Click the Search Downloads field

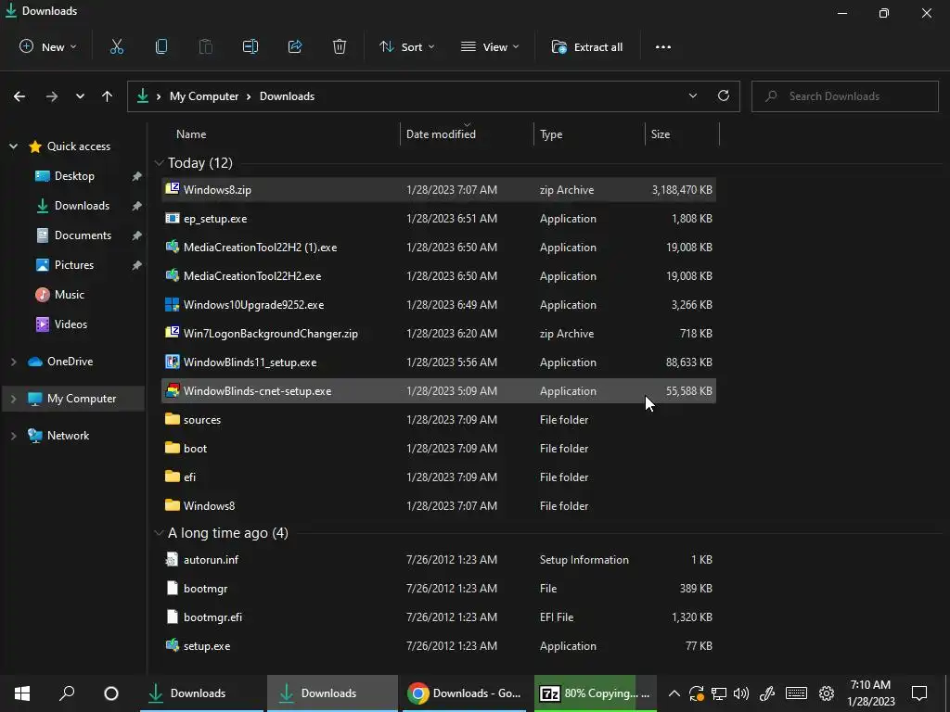point(844,96)
